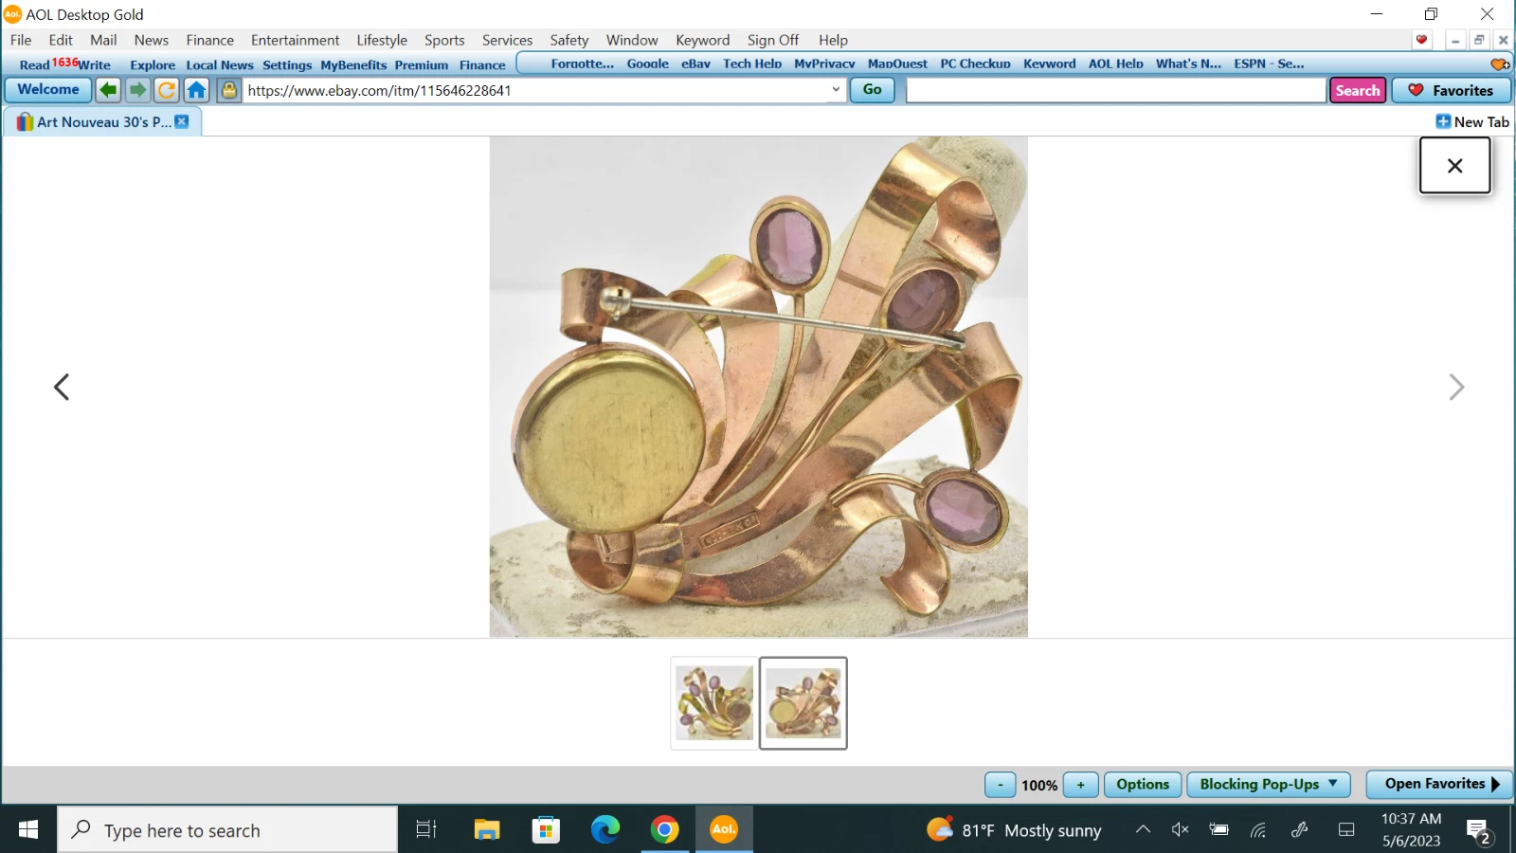This screenshot has height=853, width=1516.
Task: Click the padlock security icon
Action: (x=228, y=90)
